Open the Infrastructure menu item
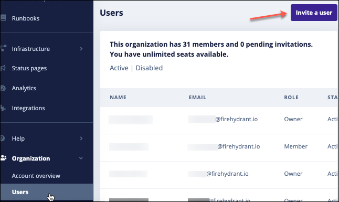Image resolution: width=339 pixels, height=202 pixels. pos(31,49)
